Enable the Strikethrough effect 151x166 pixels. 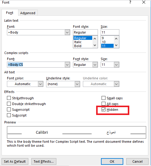9,98
